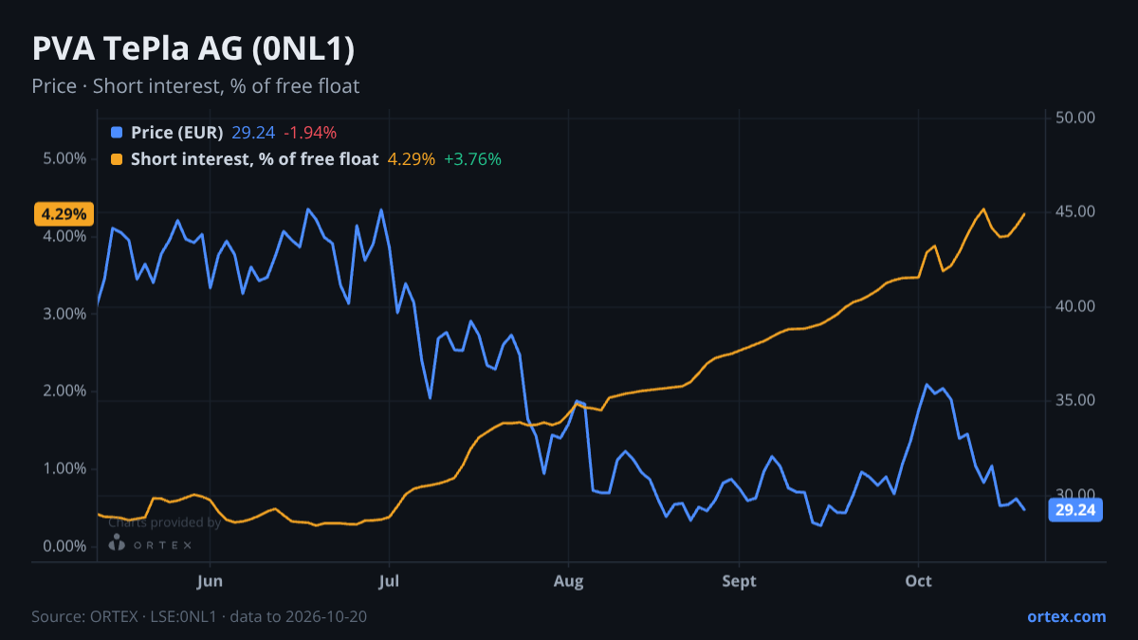1138x640 pixels.
Task: Click the 40.00 price axis label
Action: pyautogui.click(x=1075, y=306)
